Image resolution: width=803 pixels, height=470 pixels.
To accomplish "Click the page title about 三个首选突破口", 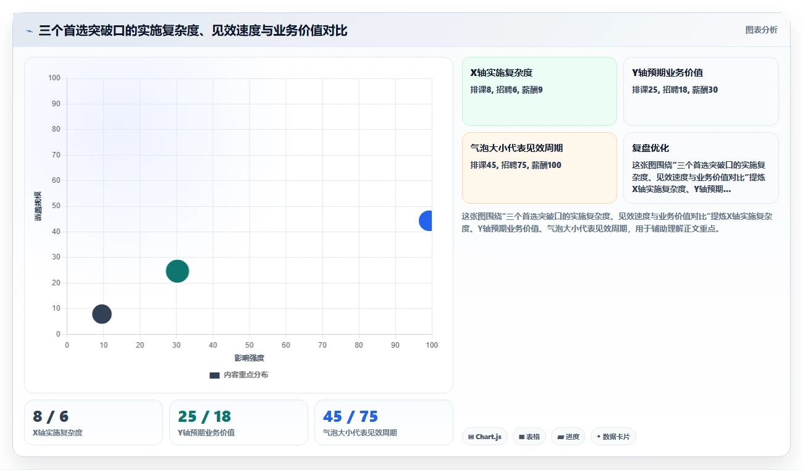I will point(193,30).
